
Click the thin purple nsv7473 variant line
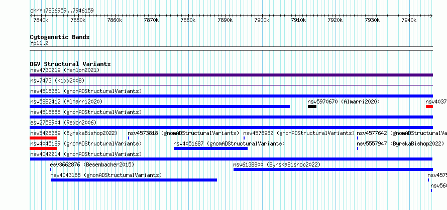[231, 85]
